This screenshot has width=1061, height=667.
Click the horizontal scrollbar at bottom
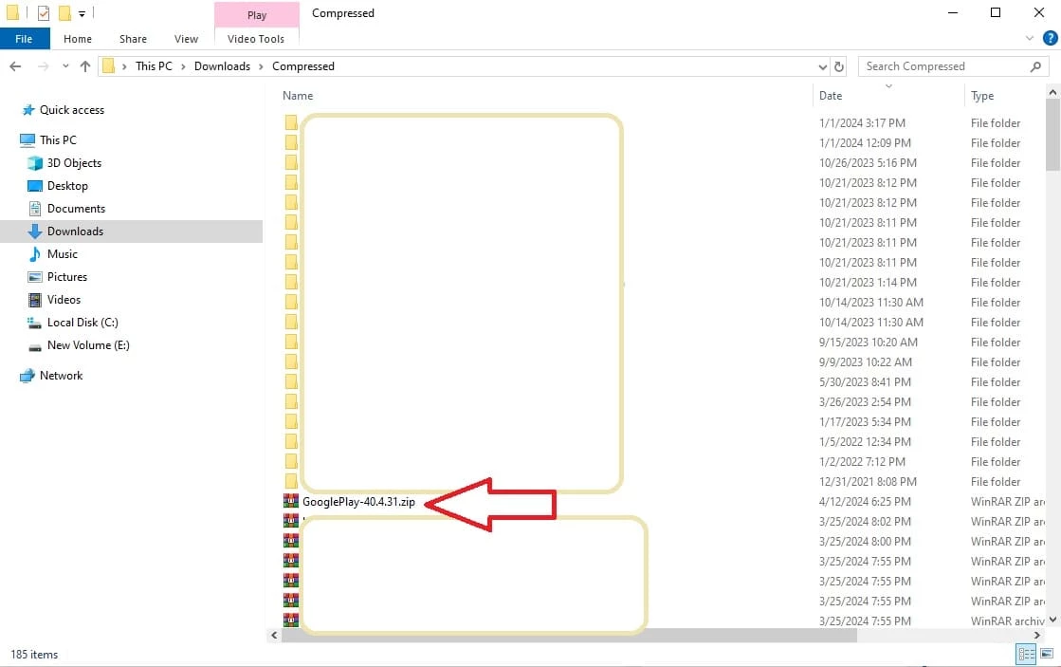click(569, 636)
